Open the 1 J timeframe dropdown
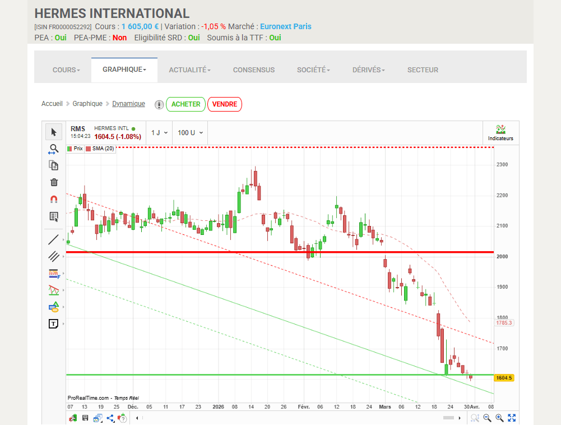The image size is (561, 425). point(159,133)
